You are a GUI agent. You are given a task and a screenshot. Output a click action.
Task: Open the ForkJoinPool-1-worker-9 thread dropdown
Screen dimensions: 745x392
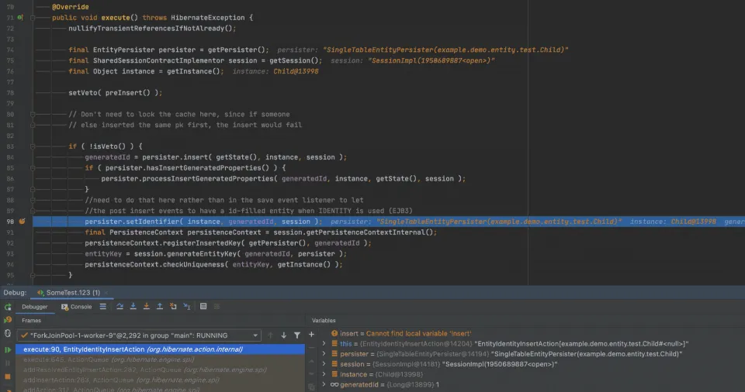pyautogui.click(x=139, y=335)
